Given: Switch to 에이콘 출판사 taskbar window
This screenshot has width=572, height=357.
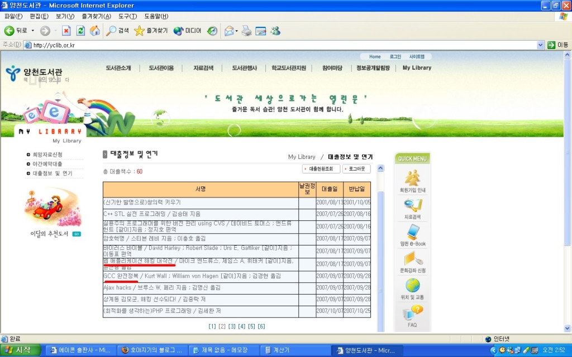Looking at the screenshot, I should coord(80,350).
